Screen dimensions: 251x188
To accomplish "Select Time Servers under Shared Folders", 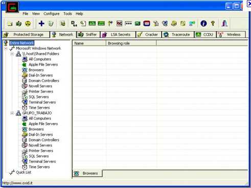I will click(x=39, y=108).
